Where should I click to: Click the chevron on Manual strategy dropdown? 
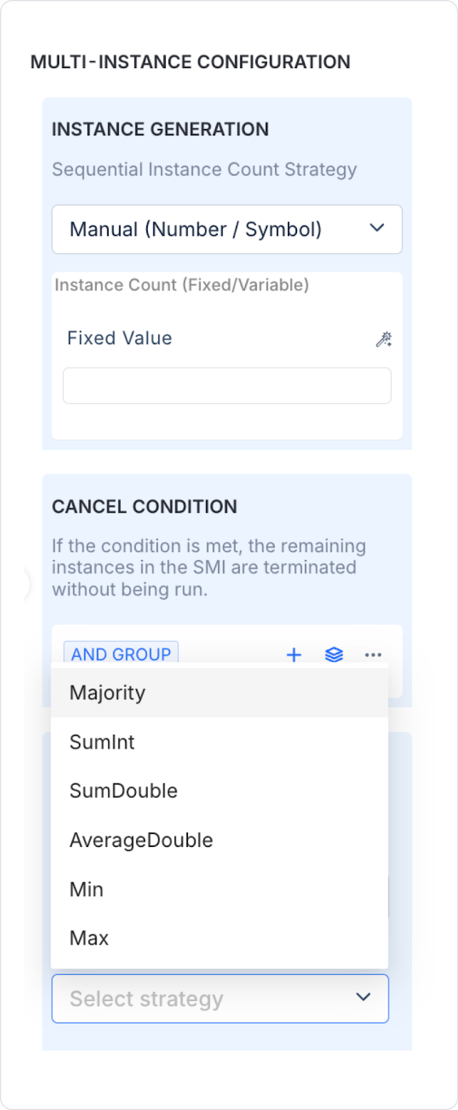pos(377,228)
